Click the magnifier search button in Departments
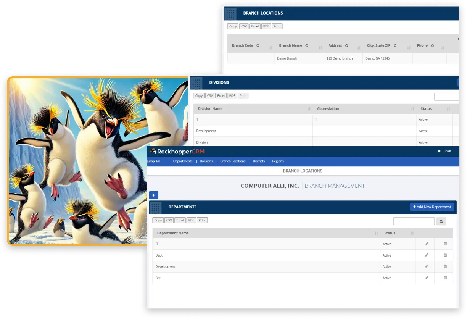This screenshot has height=318, width=467. [441, 221]
